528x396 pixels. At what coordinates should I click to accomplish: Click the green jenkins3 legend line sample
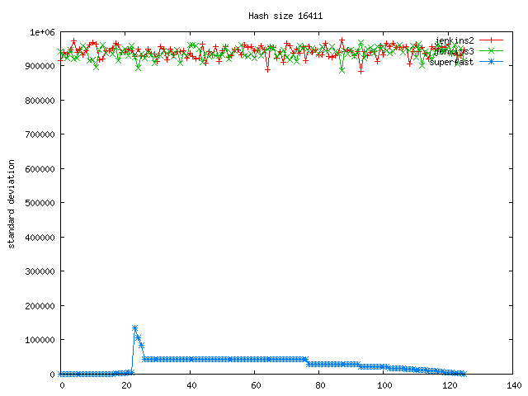pyautogui.click(x=491, y=51)
